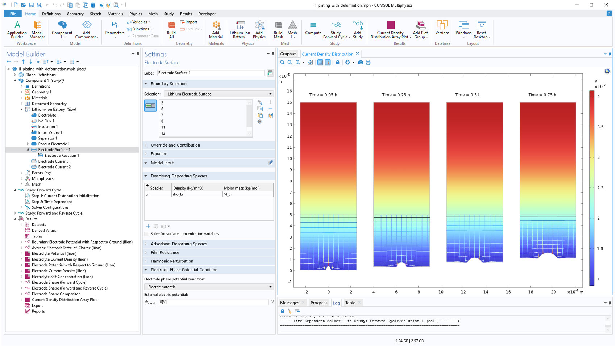Open electrode phase potential condition dropdown
The width and height of the screenshot is (616, 346).
(x=209, y=287)
